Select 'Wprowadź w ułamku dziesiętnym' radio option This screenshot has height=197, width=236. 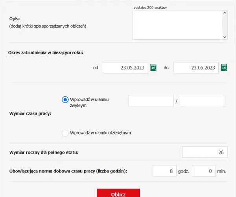point(65,133)
